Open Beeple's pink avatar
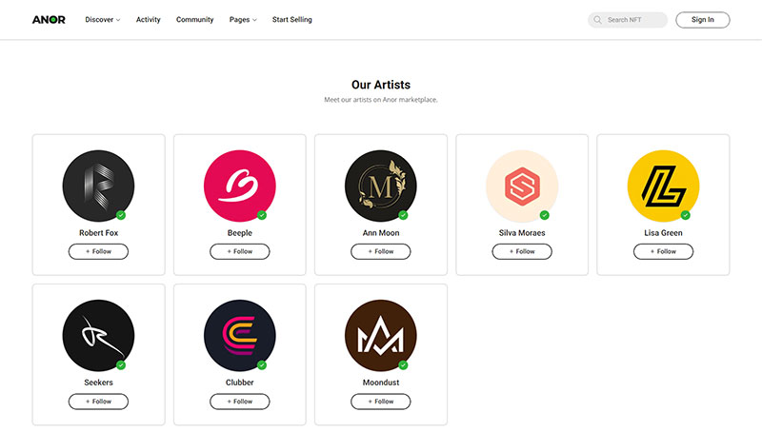This screenshot has height=432, width=762. pos(240,186)
